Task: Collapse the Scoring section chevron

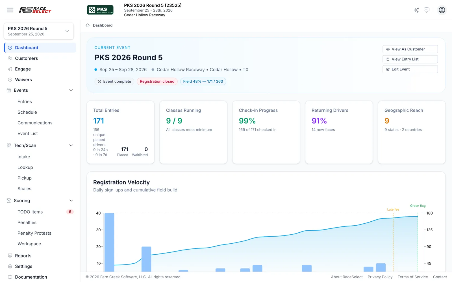Action: [x=71, y=201]
